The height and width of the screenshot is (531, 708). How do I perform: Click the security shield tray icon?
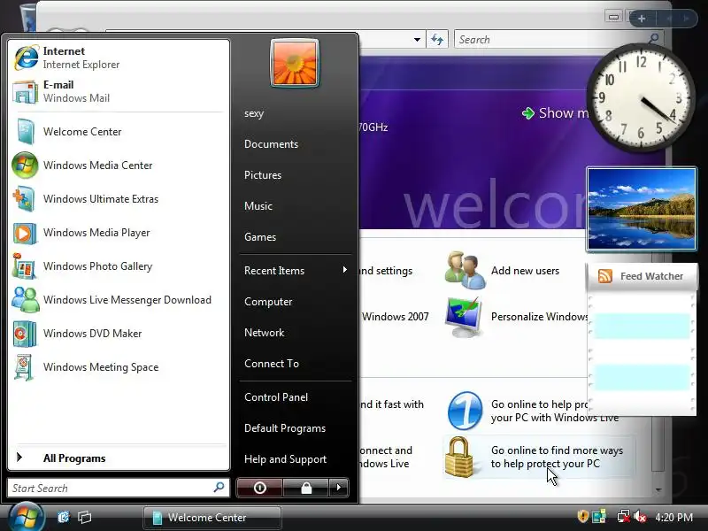pyautogui.click(x=583, y=516)
